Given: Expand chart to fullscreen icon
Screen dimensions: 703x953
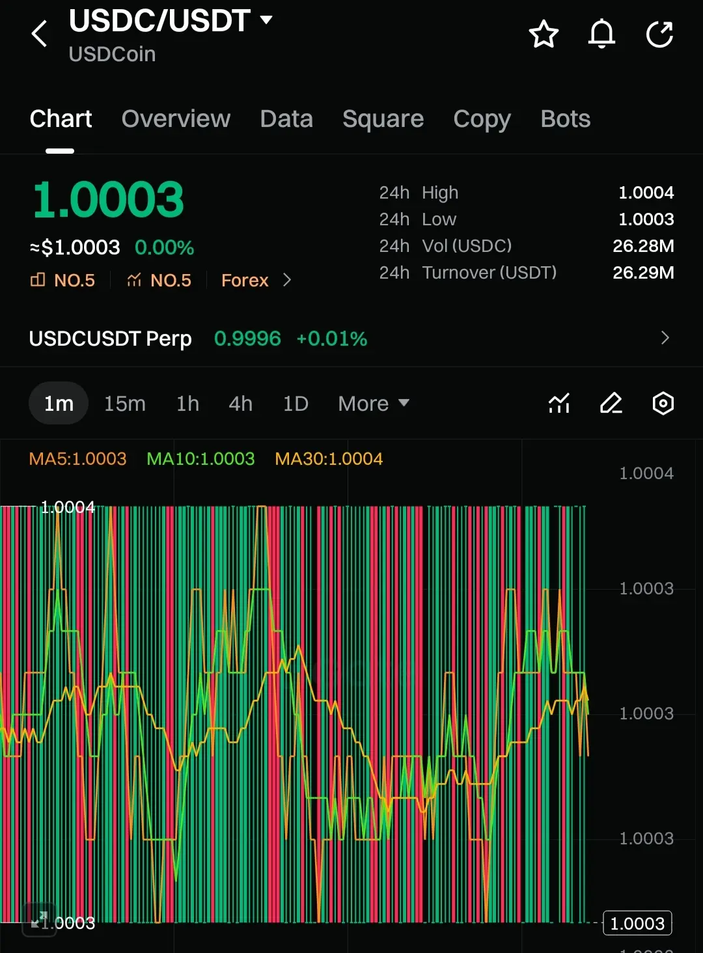Looking at the screenshot, I should (39, 919).
